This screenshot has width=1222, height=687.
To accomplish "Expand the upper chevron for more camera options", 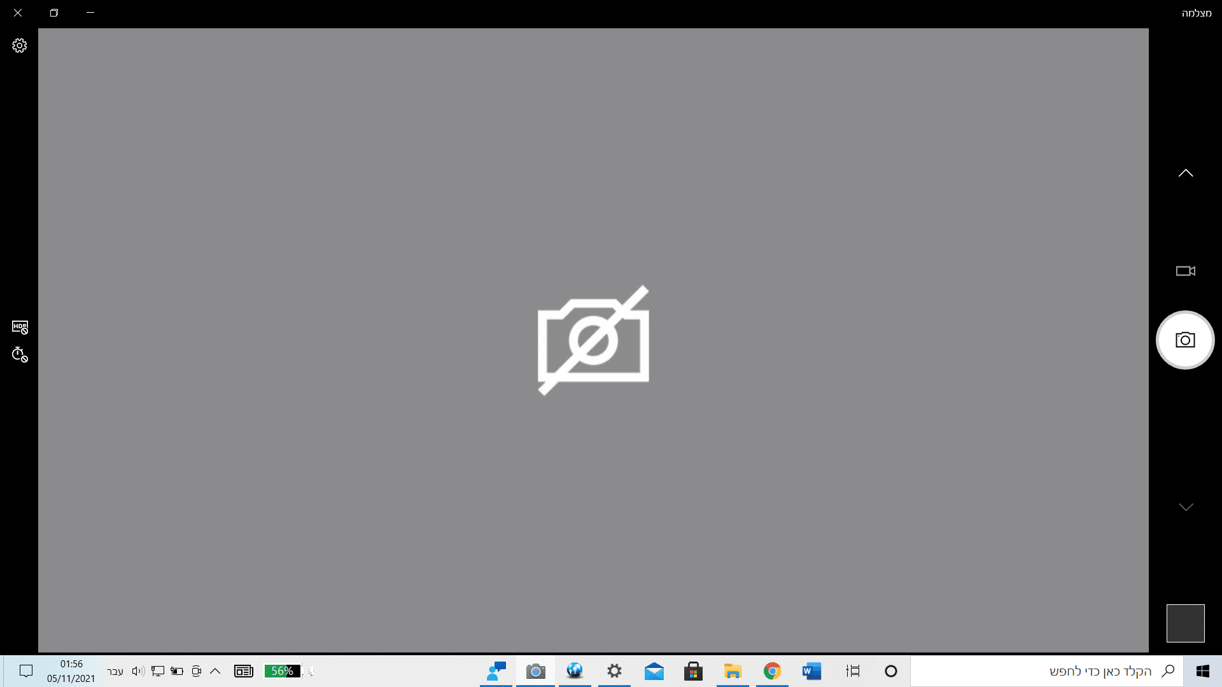I will click(x=1185, y=172).
